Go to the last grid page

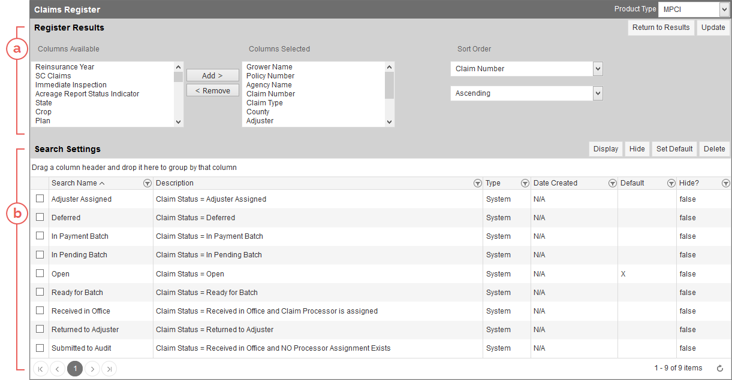(109, 369)
